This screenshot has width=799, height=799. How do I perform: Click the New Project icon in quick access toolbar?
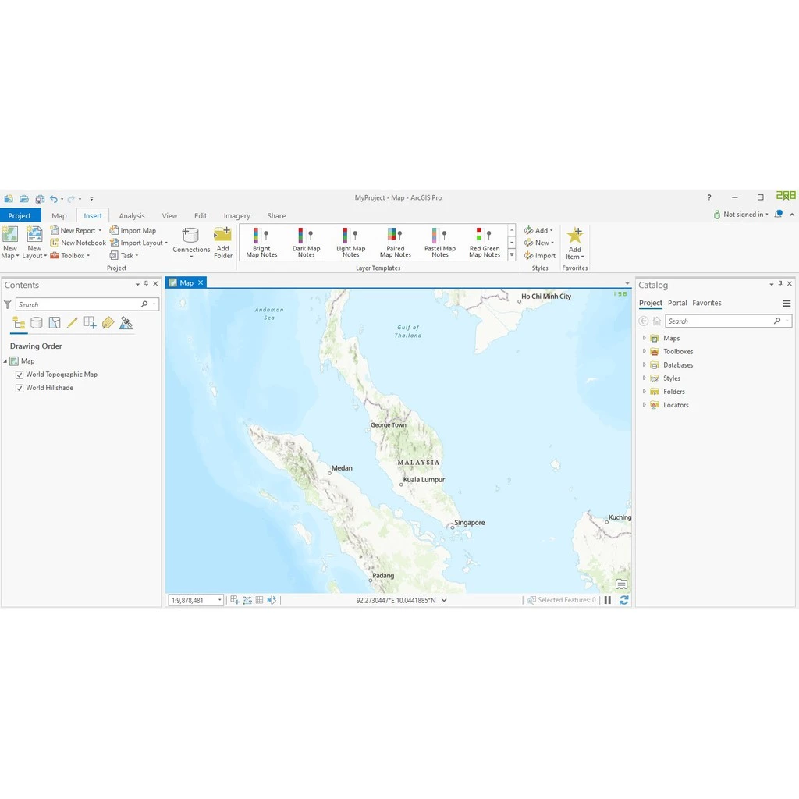tap(9, 199)
